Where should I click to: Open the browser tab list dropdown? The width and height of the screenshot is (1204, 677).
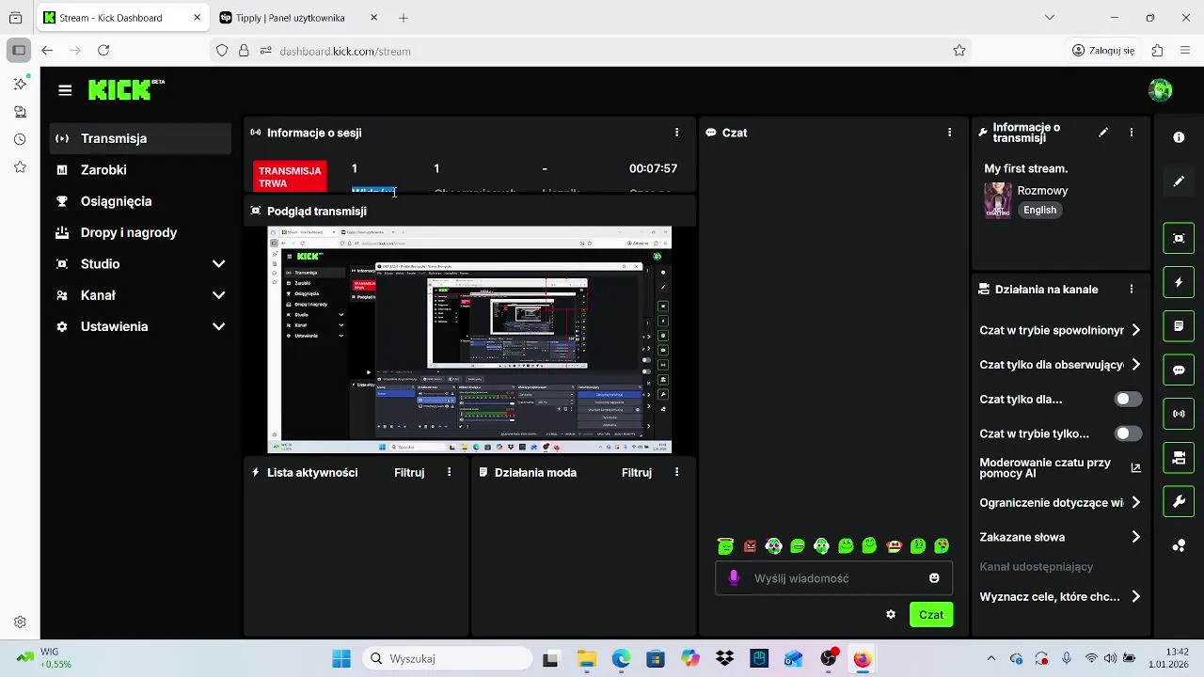coord(1050,17)
